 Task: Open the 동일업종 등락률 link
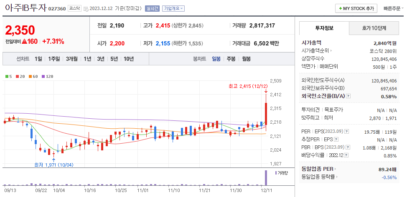coord(318,177)
